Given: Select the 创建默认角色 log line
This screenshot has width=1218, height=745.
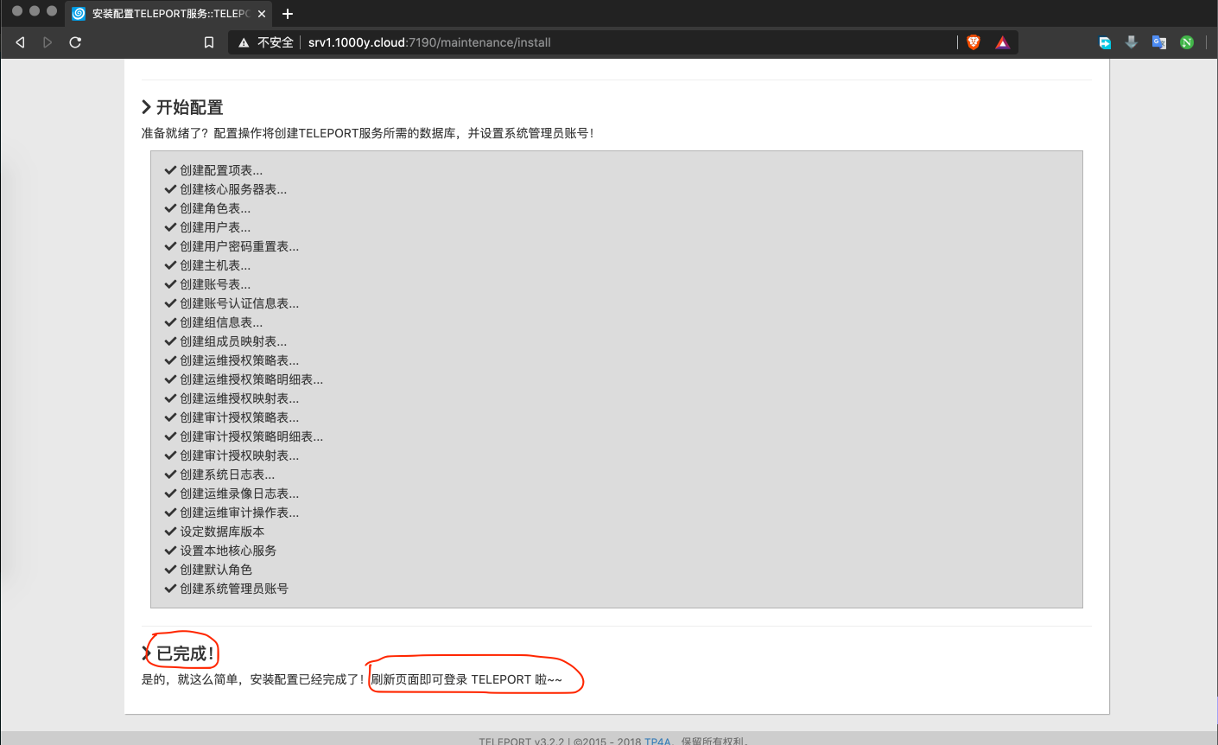Looking at the screenshot, I should click(208, 570).
